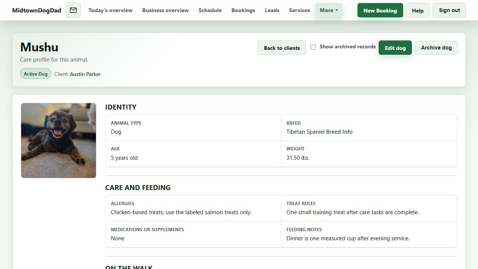Select 'Care profile for this animal' subtitle
This screenshot has height=269, width=478.
[54, 60]
